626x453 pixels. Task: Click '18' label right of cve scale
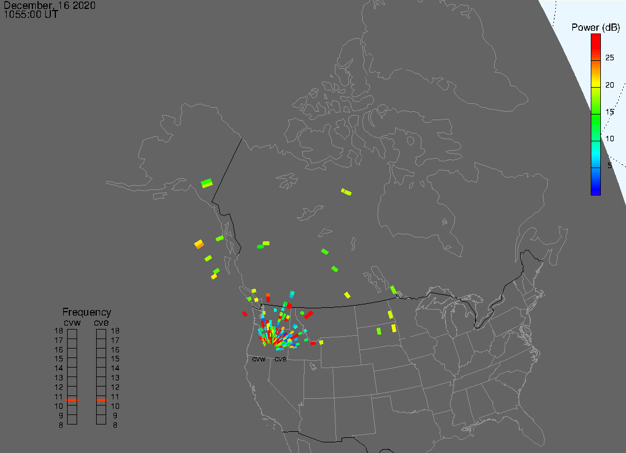[x=115, y=331]
